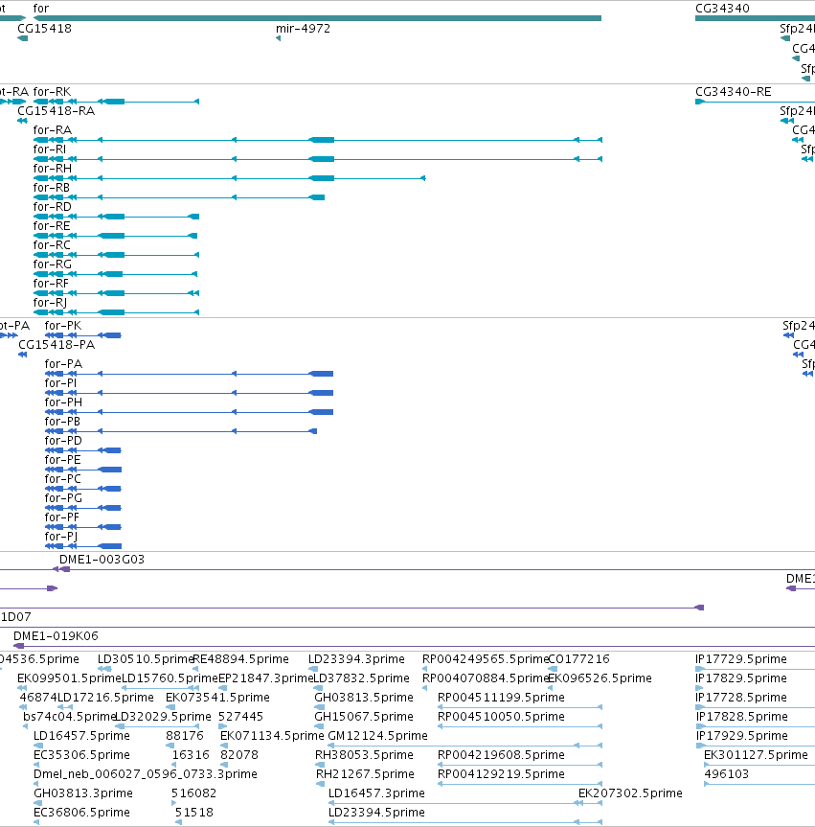Select the DME1-003G03 BAC label
Screen dimensions: 815x827
click(102, 560)
